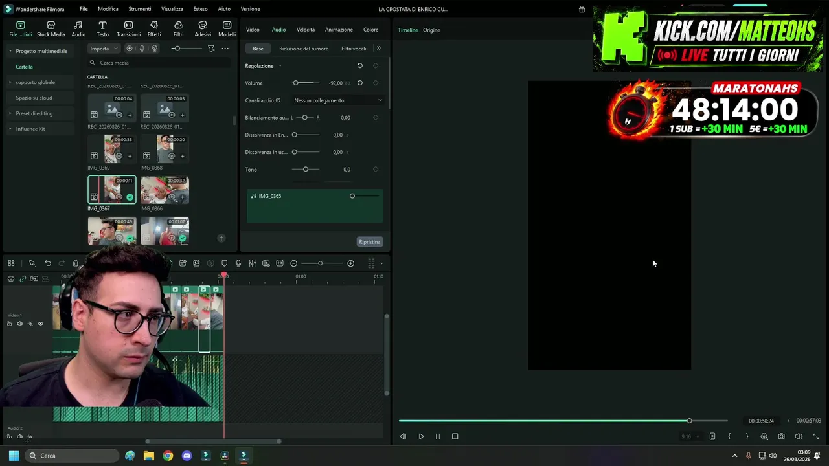Open the Audio library tab
Screen dimensions: 829x466
(78, 28)
